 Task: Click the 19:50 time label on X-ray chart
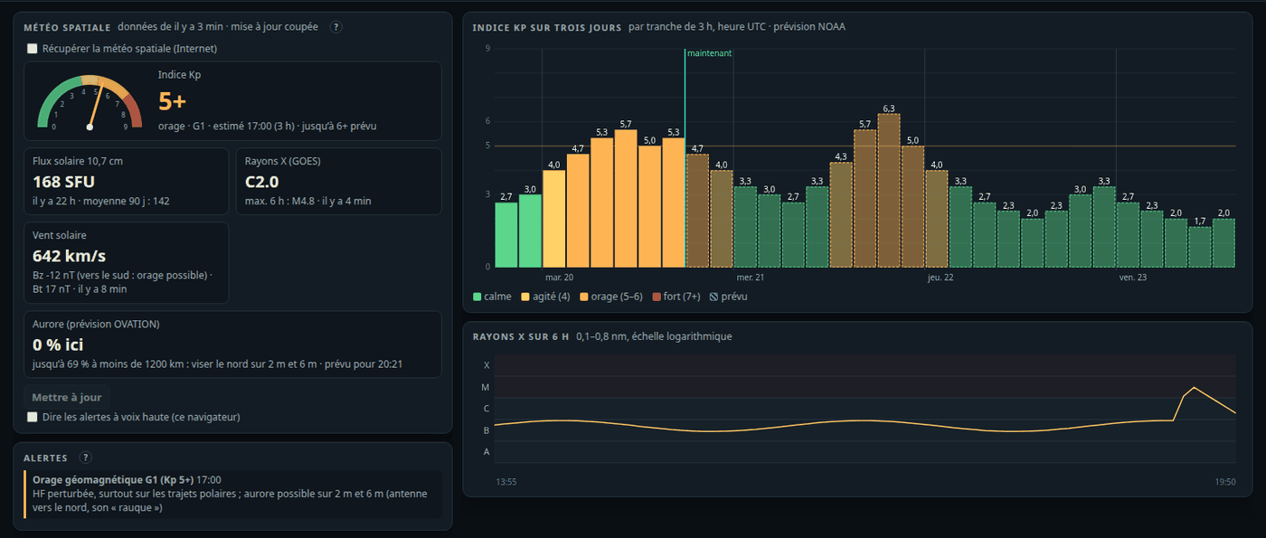1224,482
